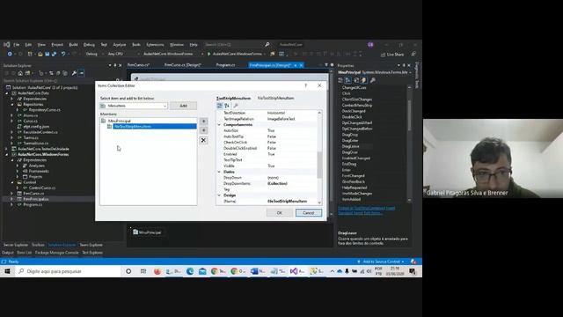Open MenuItem type dropdown in dialog
563x317 pixels.
click(x=165, y=106)
